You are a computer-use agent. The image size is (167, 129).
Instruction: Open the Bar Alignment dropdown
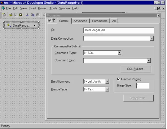[107, 82]
